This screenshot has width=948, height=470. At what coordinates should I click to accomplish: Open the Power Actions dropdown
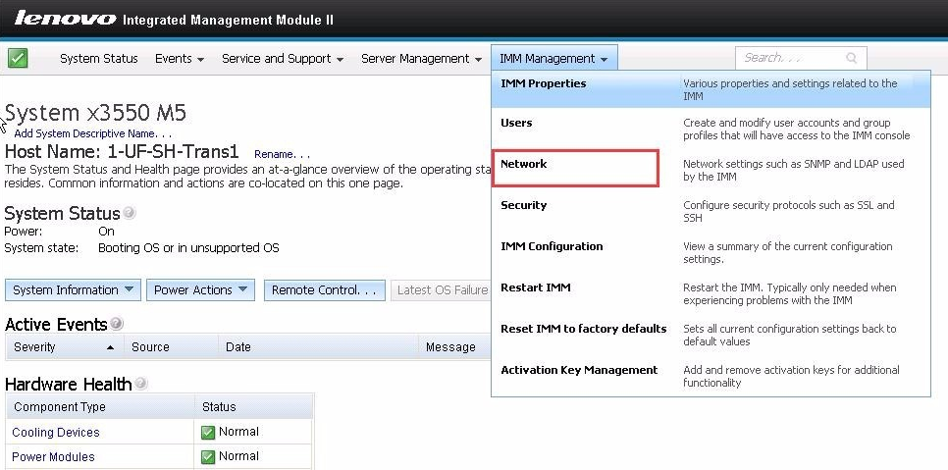[x=200, y=290]
